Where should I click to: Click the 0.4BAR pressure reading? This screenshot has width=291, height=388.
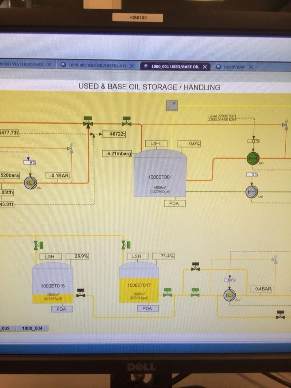tap(261, 289)
